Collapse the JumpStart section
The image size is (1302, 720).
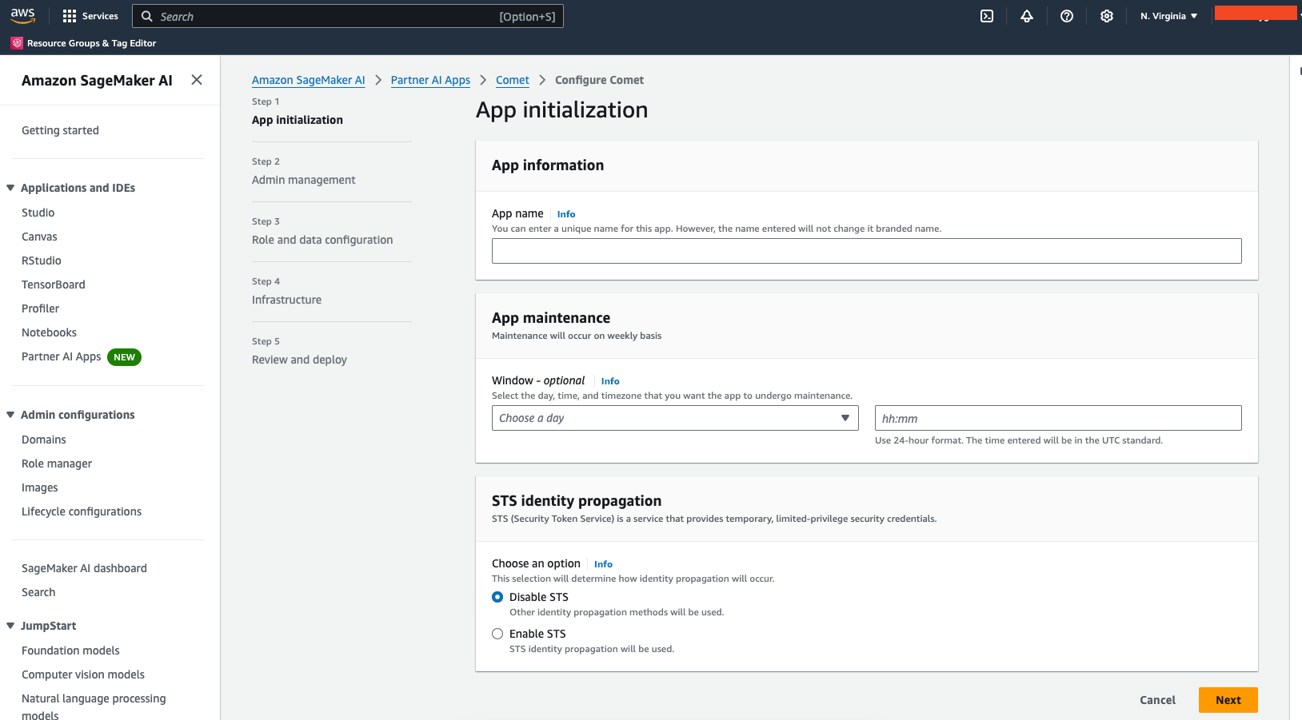pyautogui.click(x=10, y=626)
